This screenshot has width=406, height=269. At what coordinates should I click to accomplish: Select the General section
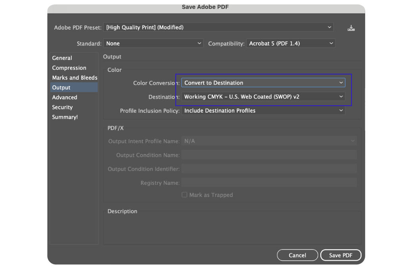[62, 58]
